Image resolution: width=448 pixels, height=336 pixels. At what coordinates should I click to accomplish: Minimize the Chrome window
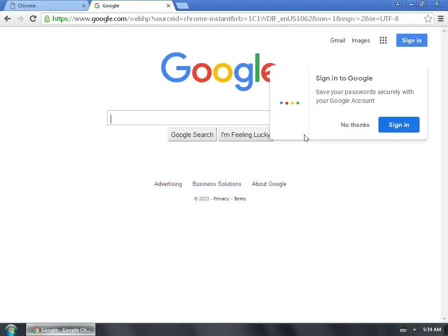coord(411,3)
